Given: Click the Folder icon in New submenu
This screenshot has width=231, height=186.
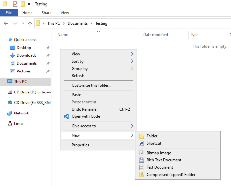Looking at the screenshot, I should 141,136.
